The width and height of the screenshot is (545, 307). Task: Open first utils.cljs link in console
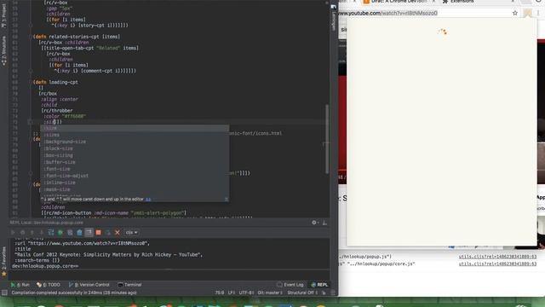coord(497,257)
